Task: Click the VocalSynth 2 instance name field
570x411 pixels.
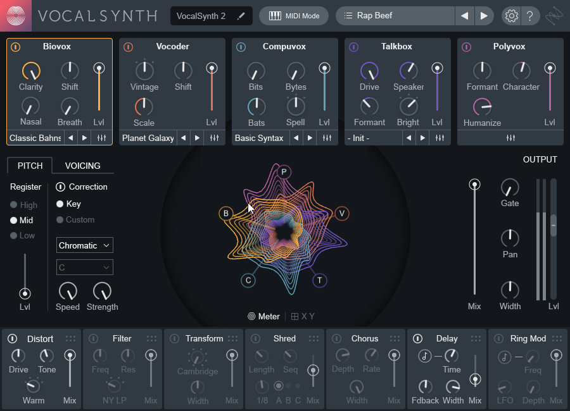Action: [x=211, y=16]
